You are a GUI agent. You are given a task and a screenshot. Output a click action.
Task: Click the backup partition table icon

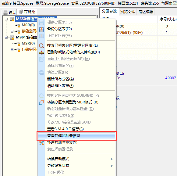coord(41,29)
